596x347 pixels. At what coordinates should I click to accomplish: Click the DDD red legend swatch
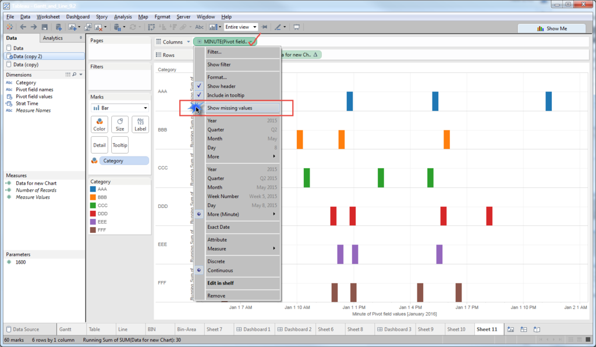point(93,214)
